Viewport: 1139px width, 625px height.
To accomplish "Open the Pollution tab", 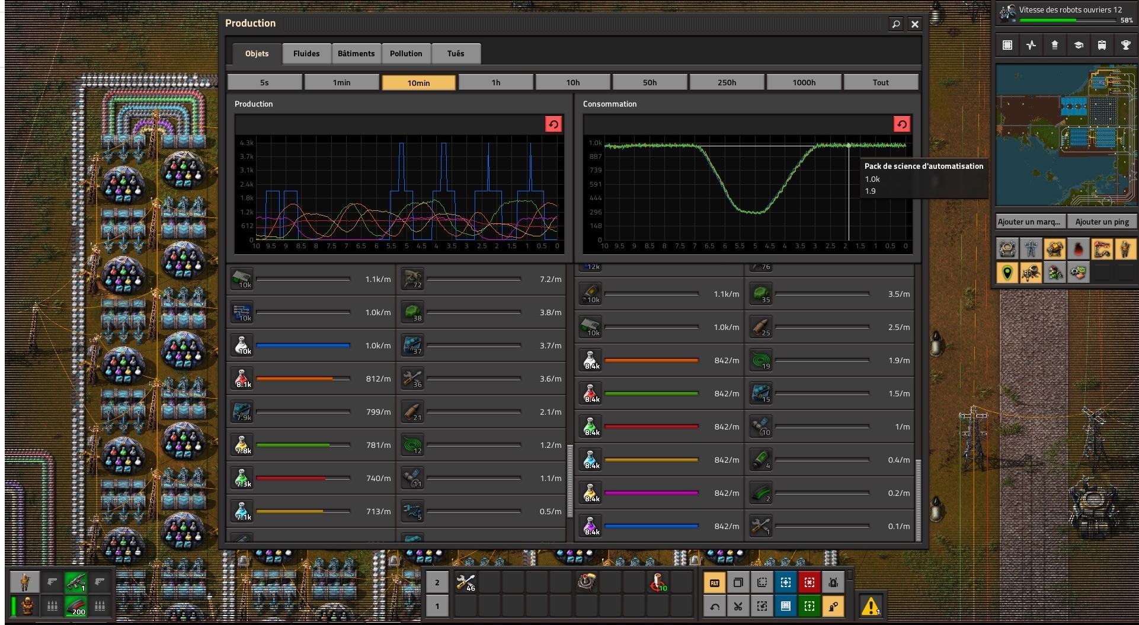I will (x=406, y=54).
